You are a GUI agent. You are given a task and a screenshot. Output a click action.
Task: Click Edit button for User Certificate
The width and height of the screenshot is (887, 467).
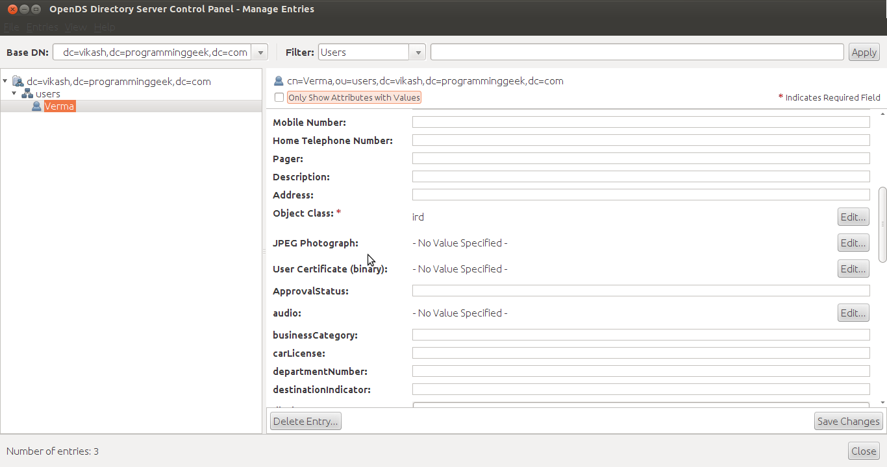pyautogui.click(x=853, y=269)
